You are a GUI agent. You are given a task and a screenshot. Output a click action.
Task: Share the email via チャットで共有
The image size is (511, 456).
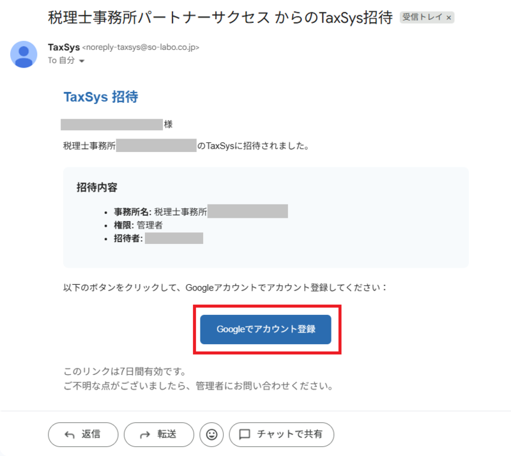tap(282, 434)
